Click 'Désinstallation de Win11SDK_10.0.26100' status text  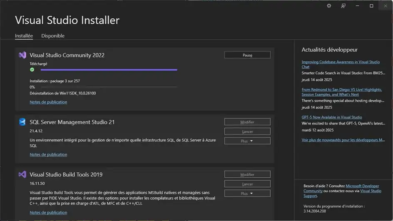click(63, 93)
